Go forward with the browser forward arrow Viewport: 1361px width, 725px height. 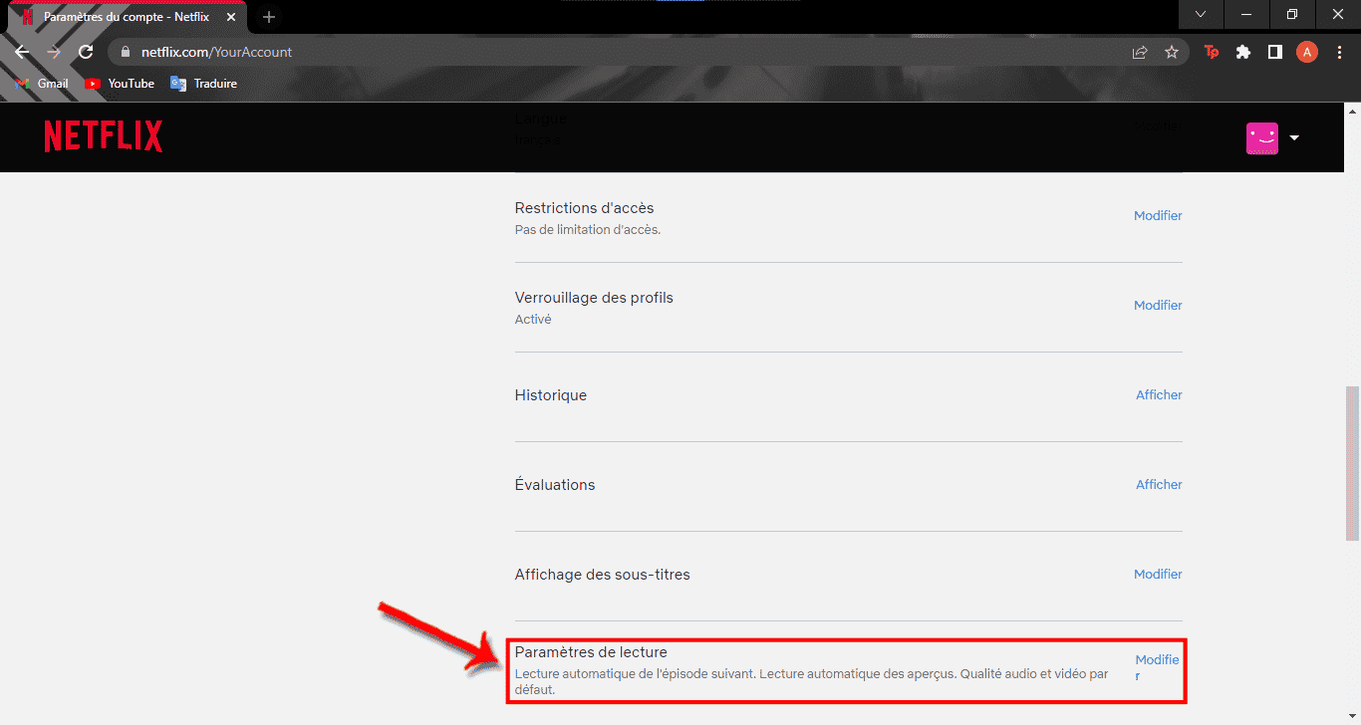[x=54, y=52]
